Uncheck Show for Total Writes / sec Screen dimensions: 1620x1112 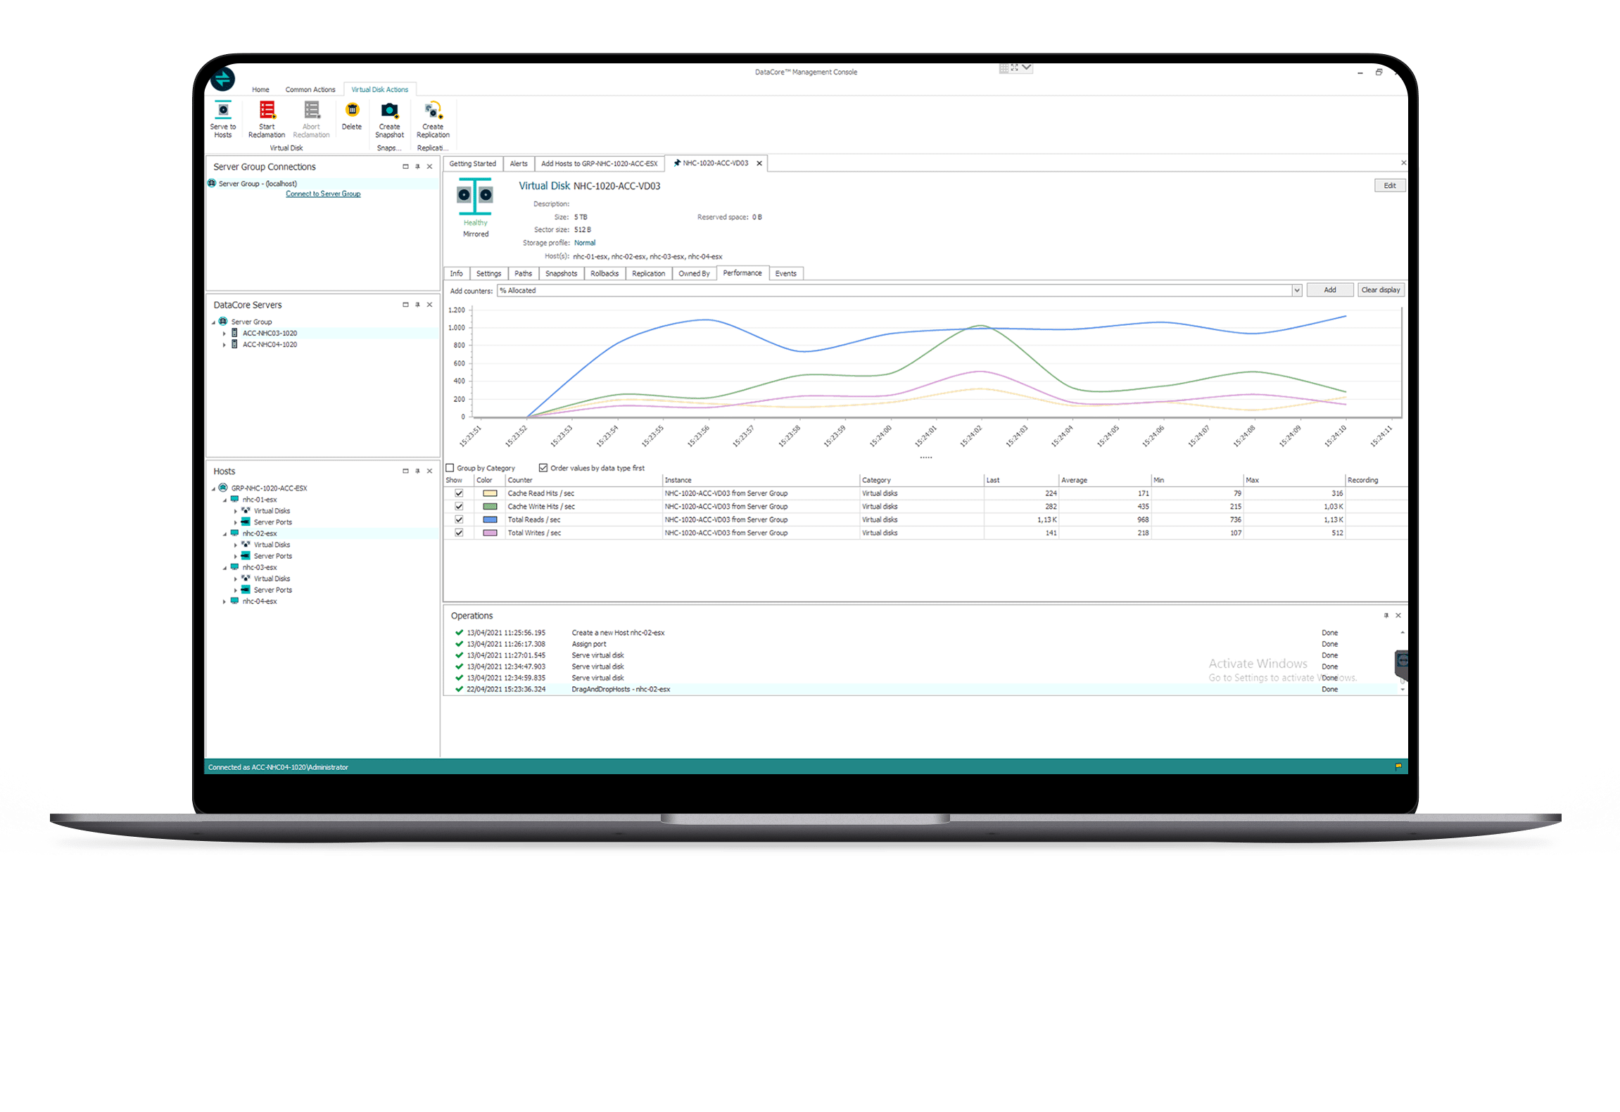tap(459, 533)
